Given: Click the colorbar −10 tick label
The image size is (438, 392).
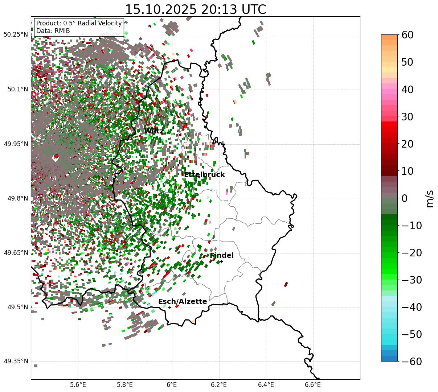Looking at the screenshot, I should pyautogui.click(x=412, y=226).
